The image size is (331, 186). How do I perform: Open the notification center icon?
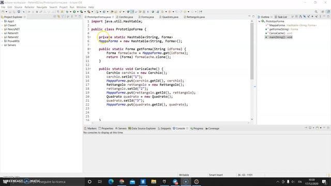coord(324,181)
